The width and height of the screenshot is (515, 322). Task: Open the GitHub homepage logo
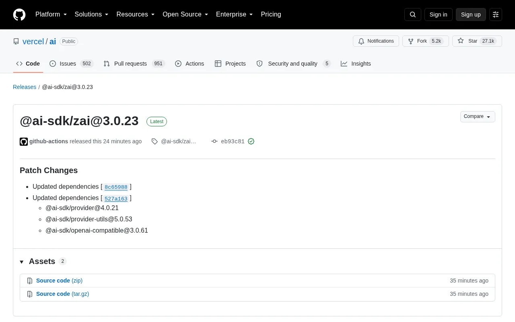(19, 14)
